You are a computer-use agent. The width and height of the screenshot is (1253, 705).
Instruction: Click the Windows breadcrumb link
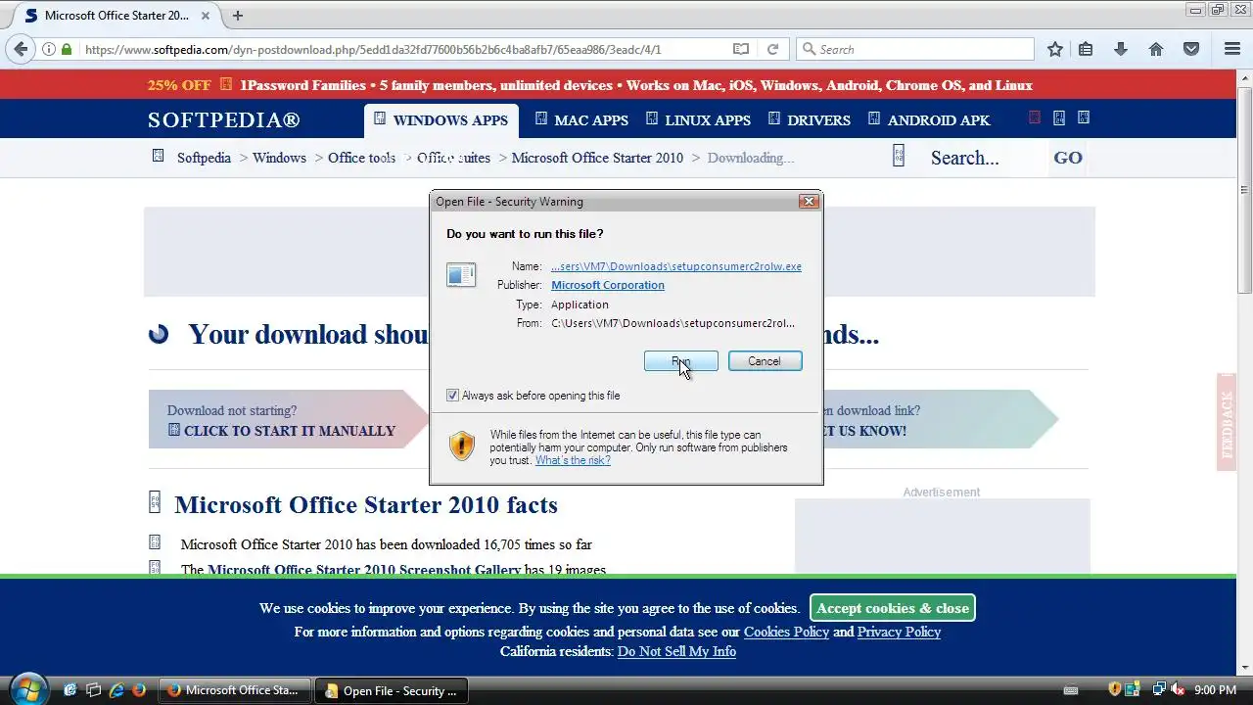pos(279,158)
